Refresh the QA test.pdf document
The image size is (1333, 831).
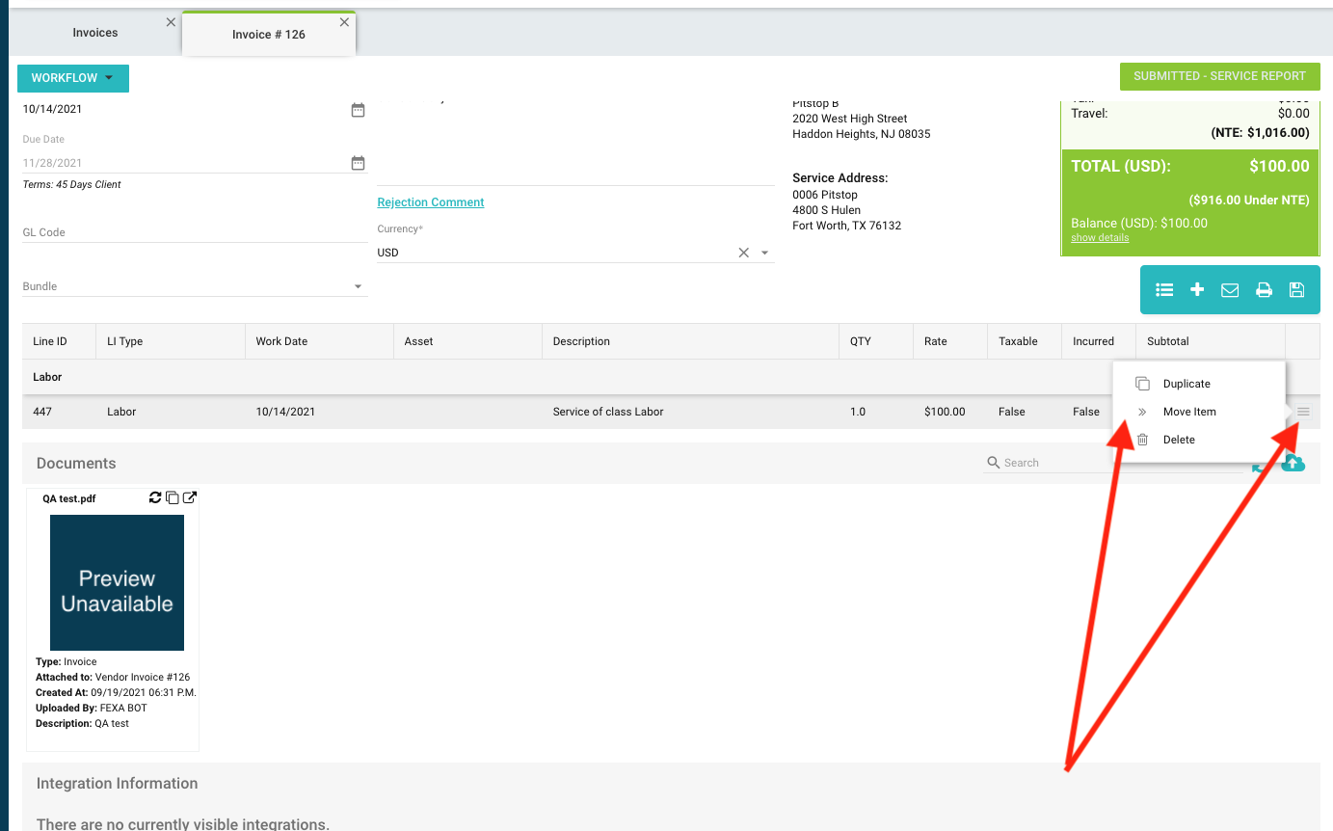(x=155, y=497)
